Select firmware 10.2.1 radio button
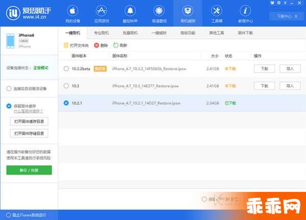306x220 pixels. (66, 103)
